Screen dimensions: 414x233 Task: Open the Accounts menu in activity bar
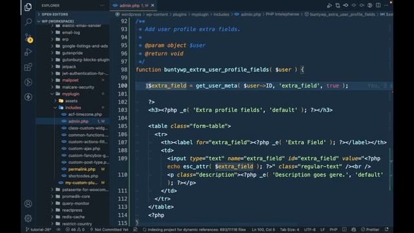click(28, 203)
